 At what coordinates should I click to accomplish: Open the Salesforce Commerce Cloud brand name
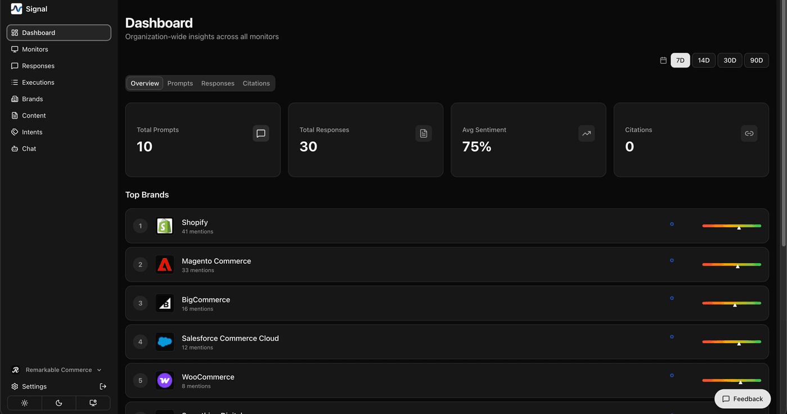[x=230, y=338]
